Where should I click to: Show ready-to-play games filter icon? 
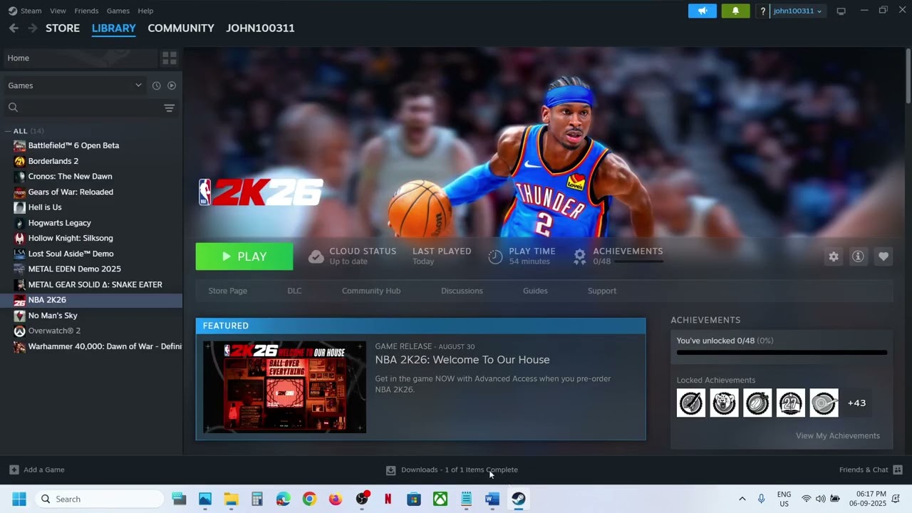click(x=172, y=85)
